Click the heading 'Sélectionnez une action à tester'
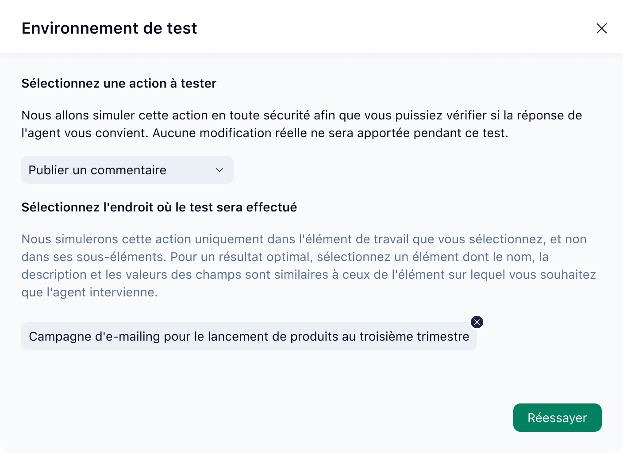Image resolution: width=623 pixels, height=453 pixels. [119, 83]
